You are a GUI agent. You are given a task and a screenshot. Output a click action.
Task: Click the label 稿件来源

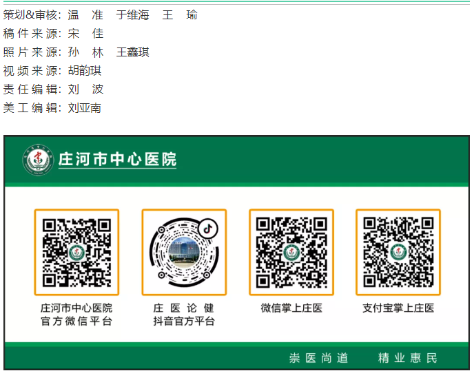[32, 33]
